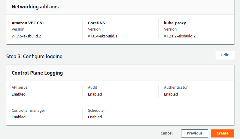Select the v1.7.5-eksbuild.2 version text

click(x=26, y=36)
